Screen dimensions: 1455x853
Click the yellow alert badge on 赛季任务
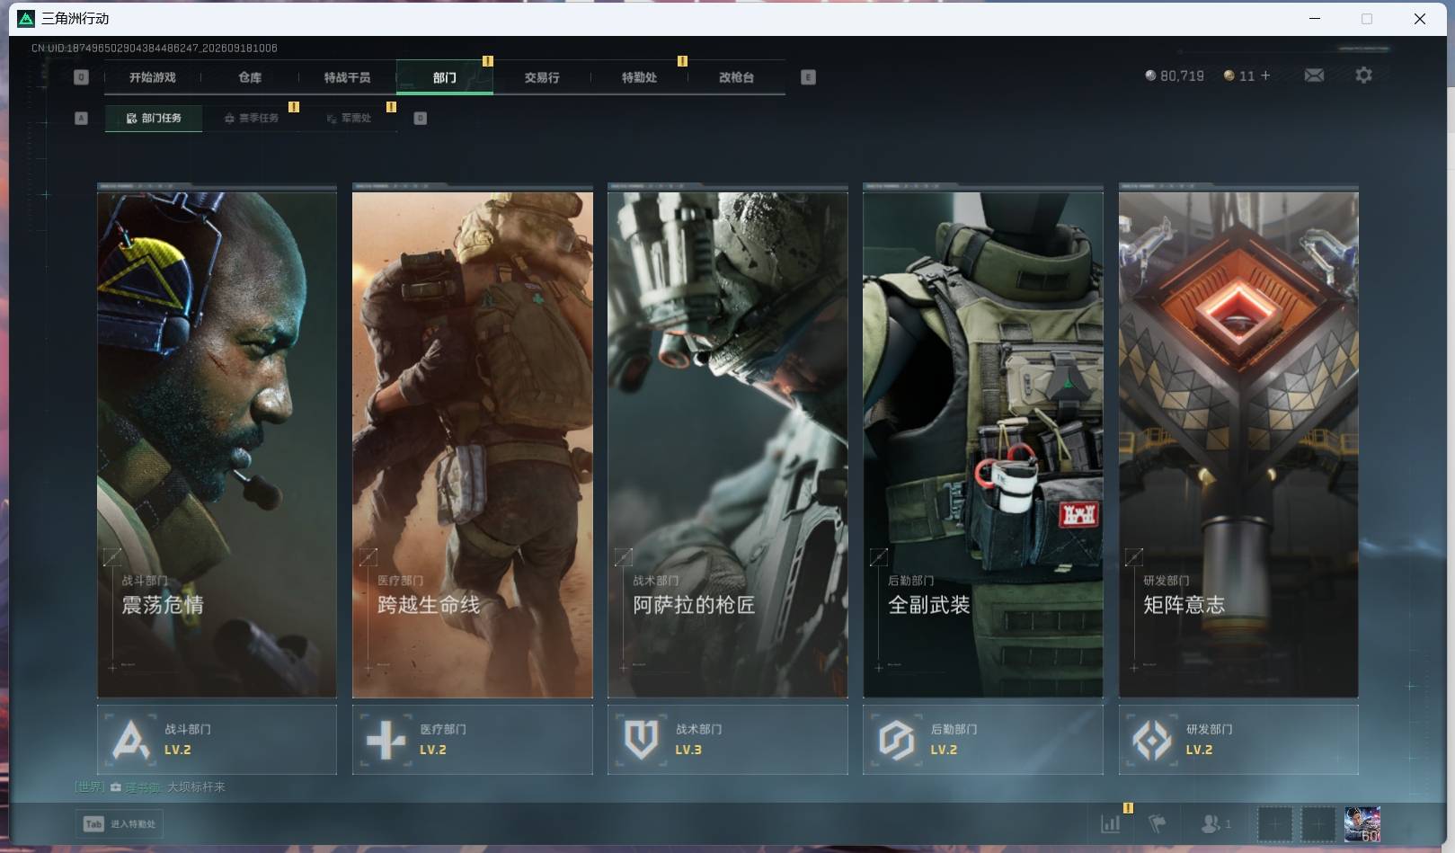click(x=293, y=107)
